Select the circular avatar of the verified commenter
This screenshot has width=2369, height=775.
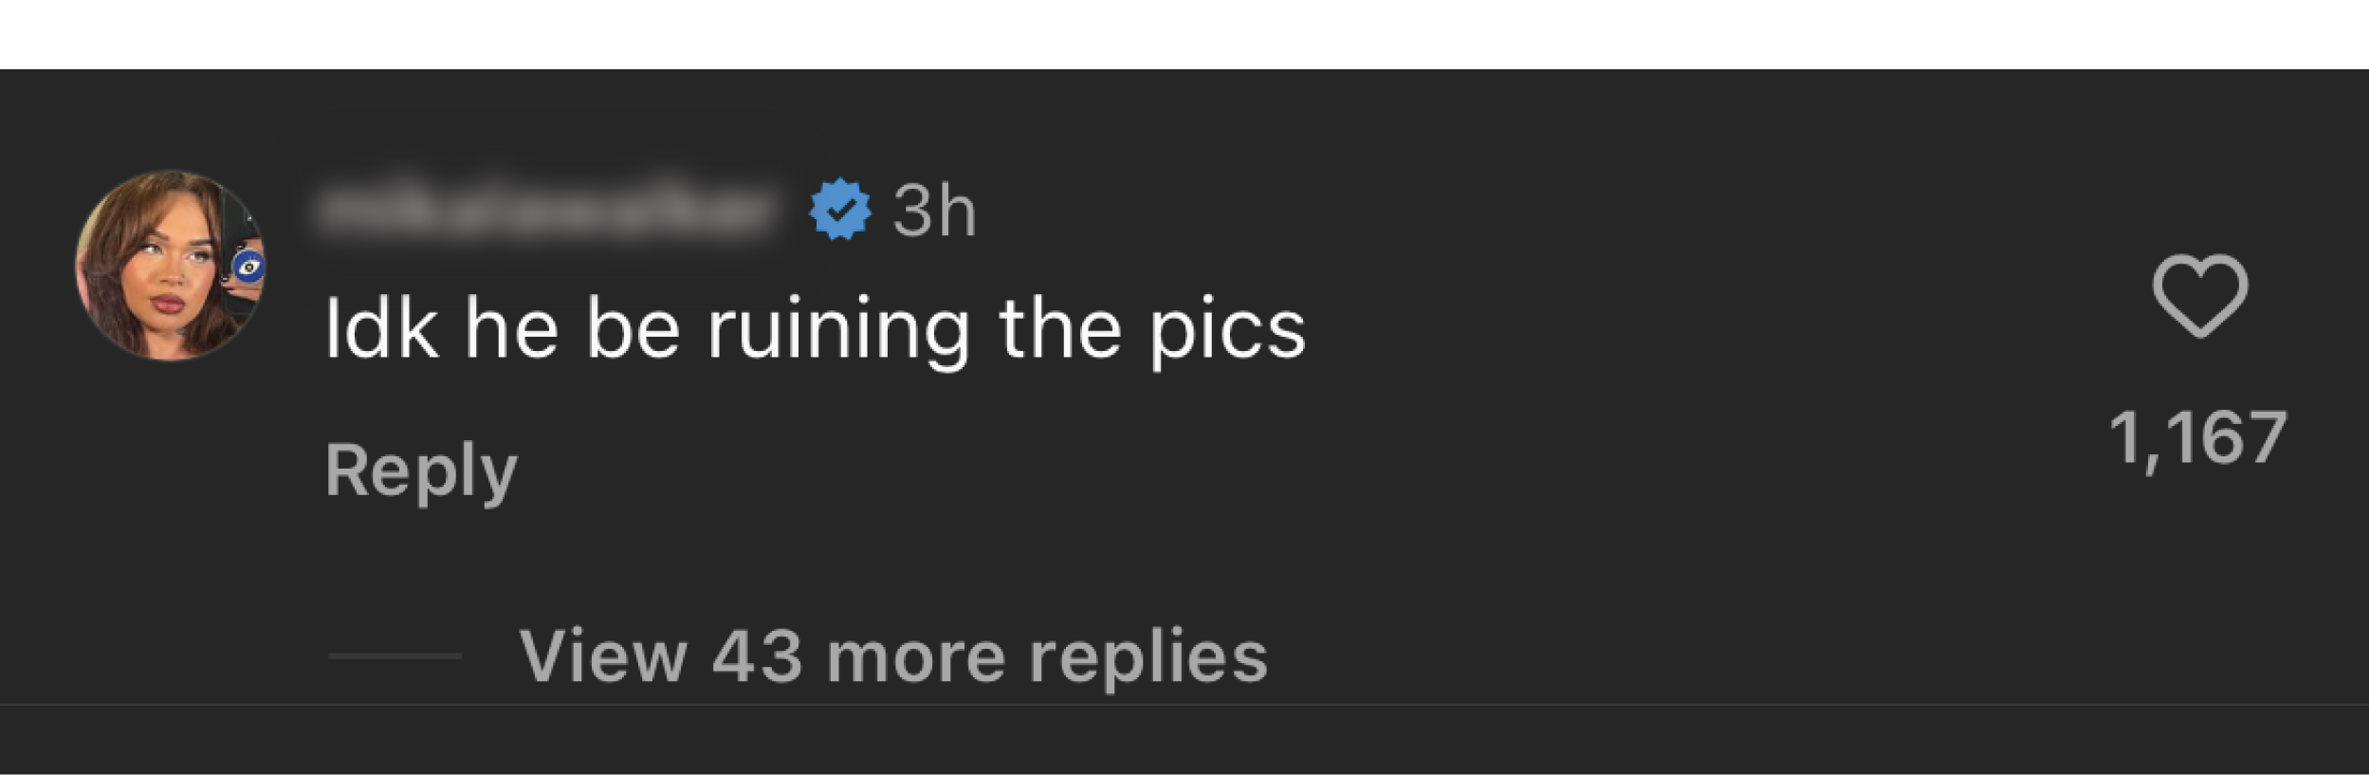click(x=171, y=266)
